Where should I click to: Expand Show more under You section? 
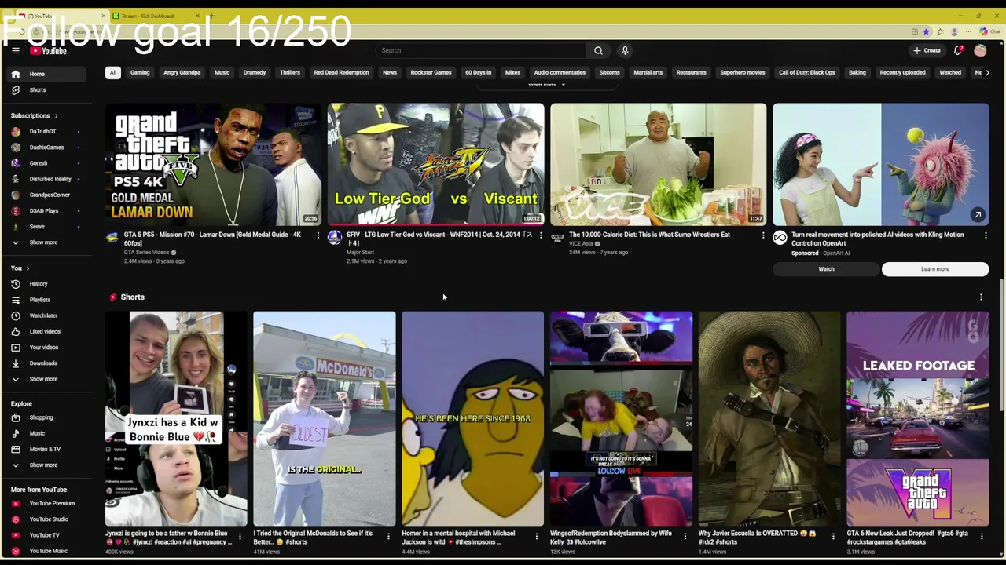pos(47,379)
